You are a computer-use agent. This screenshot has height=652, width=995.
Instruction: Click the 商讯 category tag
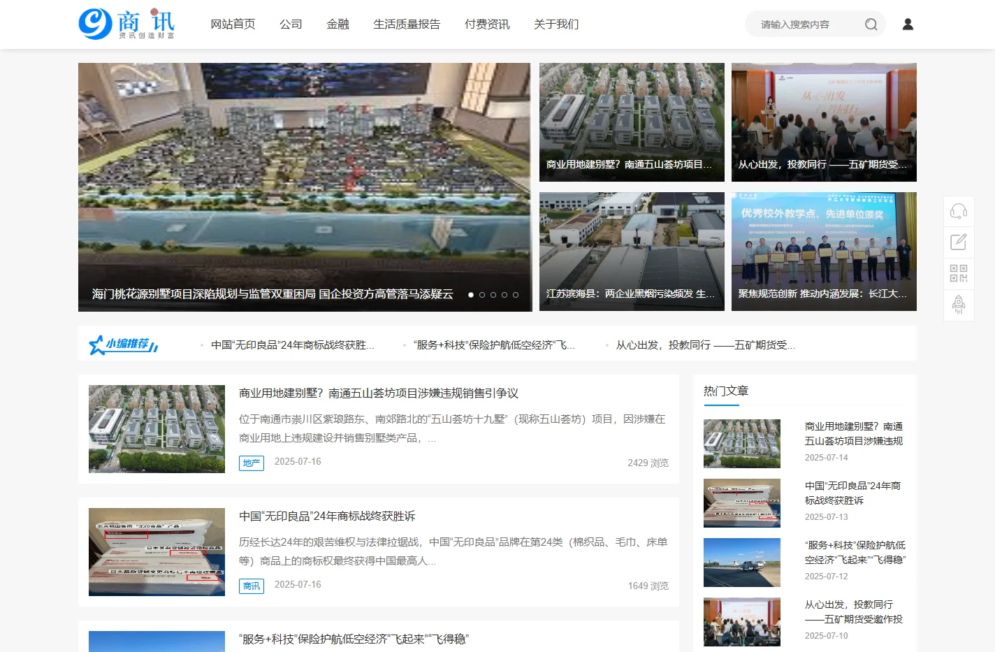coord(252,586)
